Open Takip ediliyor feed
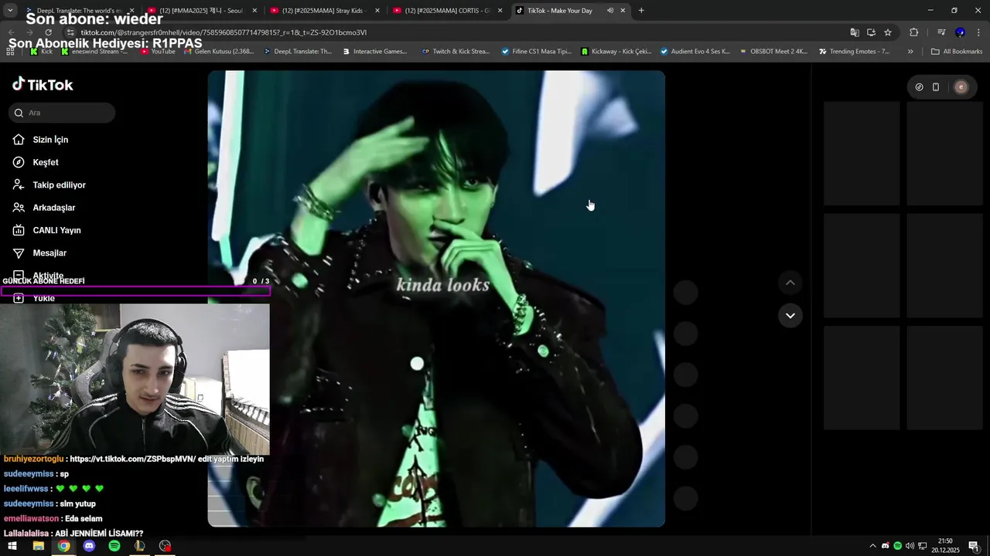 (59, 185)
